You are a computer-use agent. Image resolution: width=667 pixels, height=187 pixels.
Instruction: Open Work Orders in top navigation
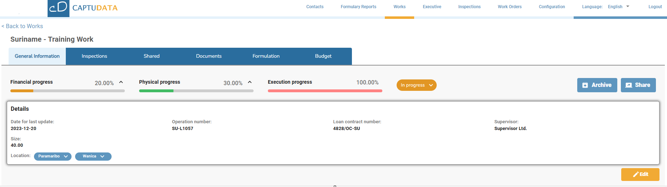click(x=510, y=7)
